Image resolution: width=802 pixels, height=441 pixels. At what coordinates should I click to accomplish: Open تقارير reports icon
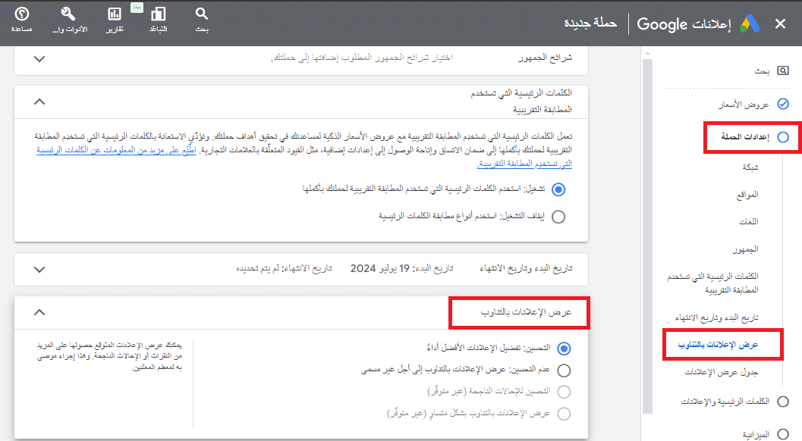pos(115,14)
